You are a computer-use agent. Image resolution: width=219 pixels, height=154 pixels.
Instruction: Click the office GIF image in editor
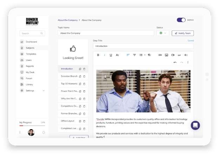tap(143, 91)
